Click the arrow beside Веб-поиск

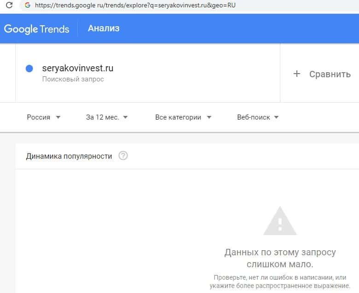click(276, 117)
